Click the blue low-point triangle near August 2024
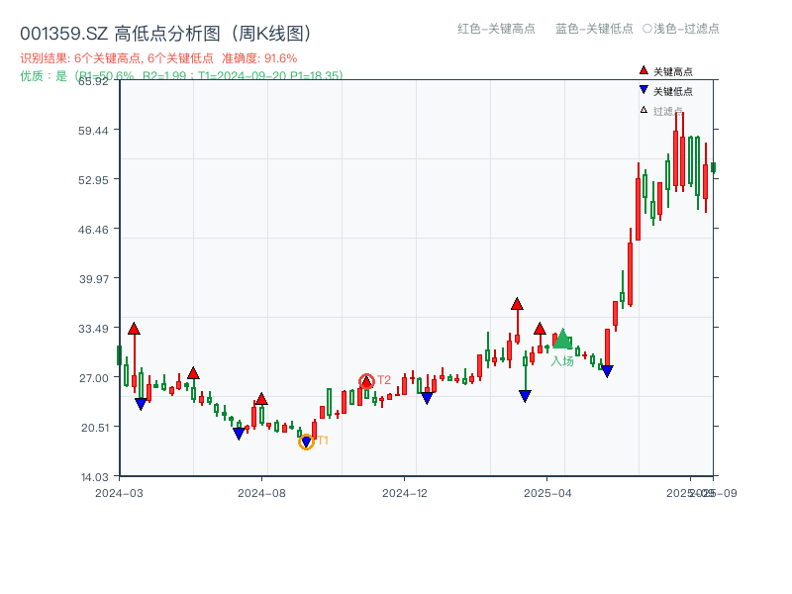792x594 pixels. click(239, 433)
